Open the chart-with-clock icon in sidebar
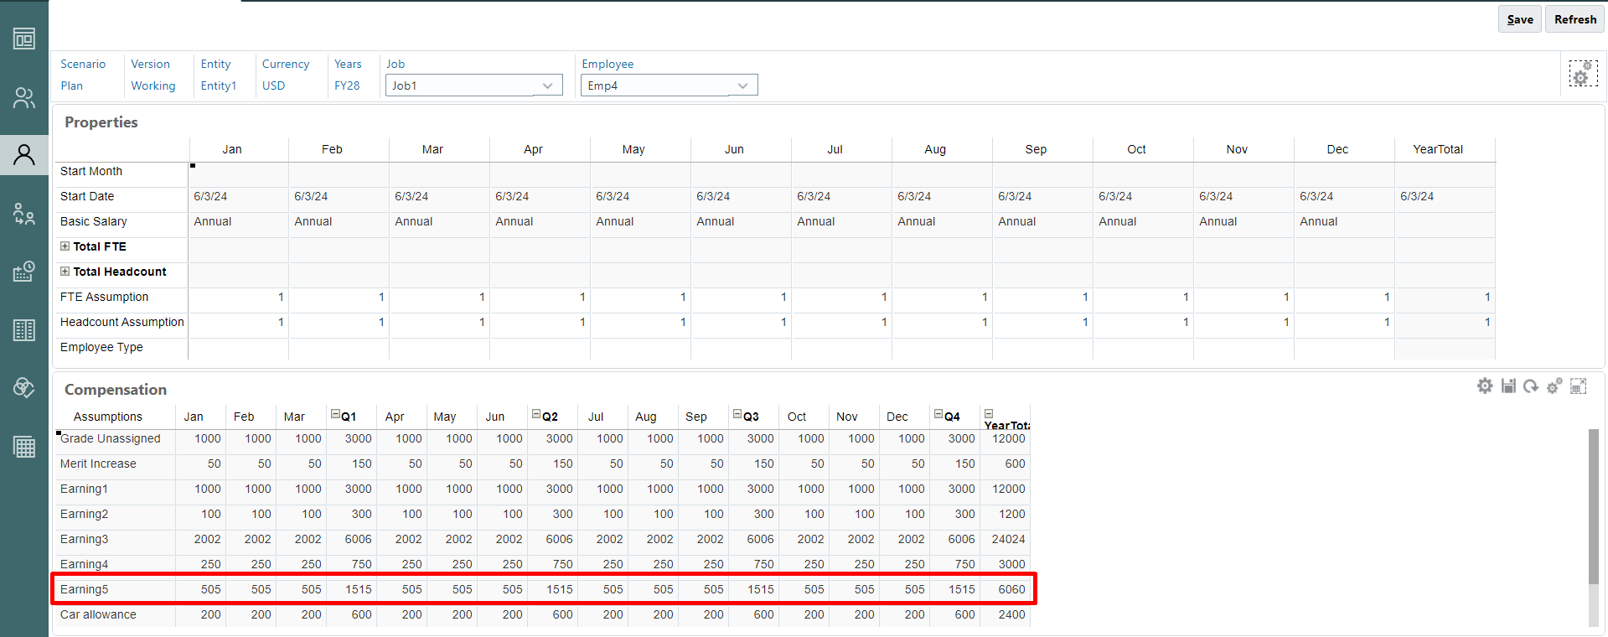Screen dimensions: 1608x637 coord(24,272)
